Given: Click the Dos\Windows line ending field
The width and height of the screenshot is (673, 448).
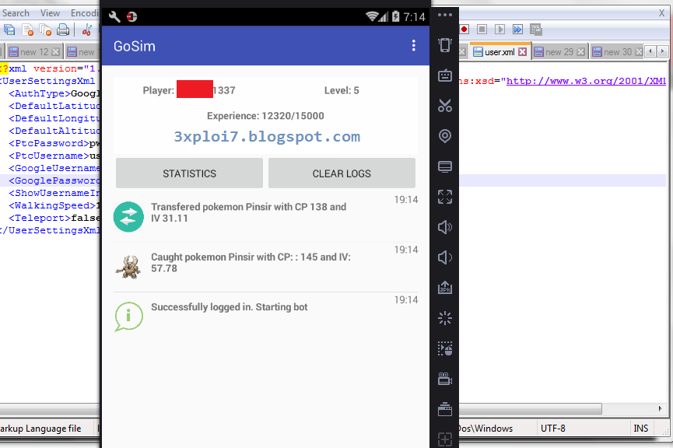Looking at the screenshot, I should click(485, 429).
